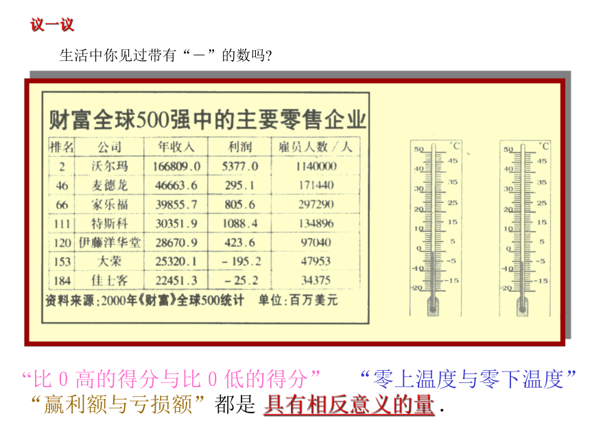Select the revenue value "22451.3"

pos(176,280)
